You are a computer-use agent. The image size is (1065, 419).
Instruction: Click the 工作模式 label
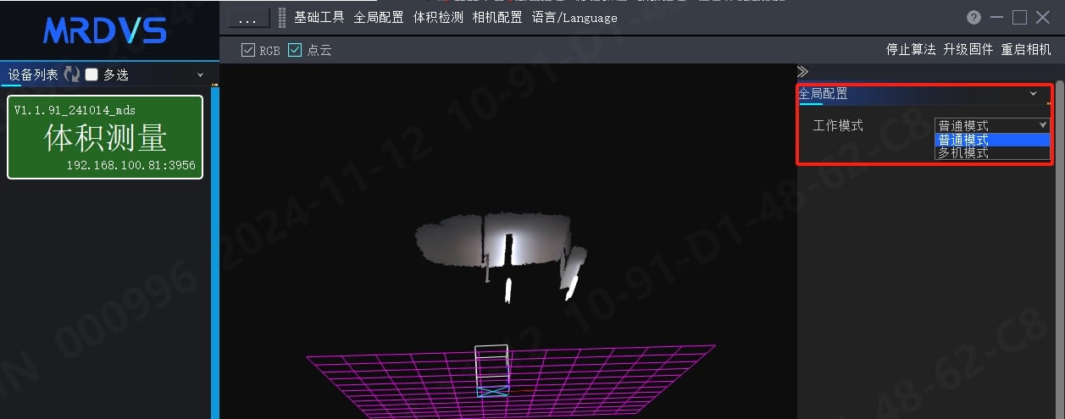point(838,125)
